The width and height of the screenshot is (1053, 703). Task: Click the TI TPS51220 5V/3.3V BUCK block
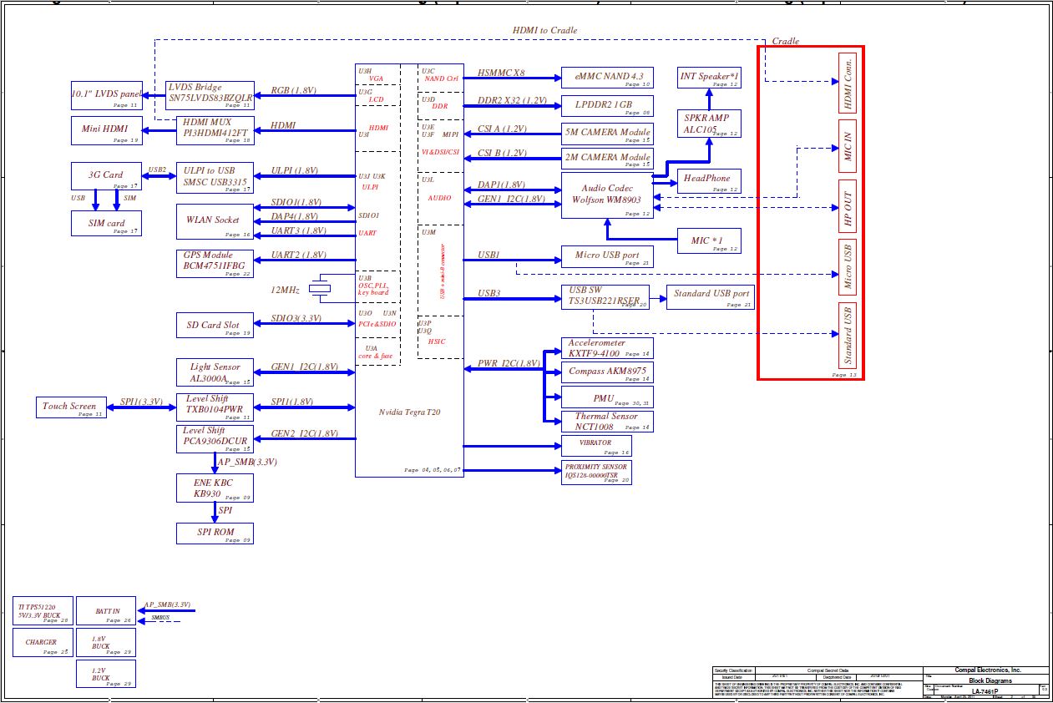pyautogui.click(x=42, y=611)
